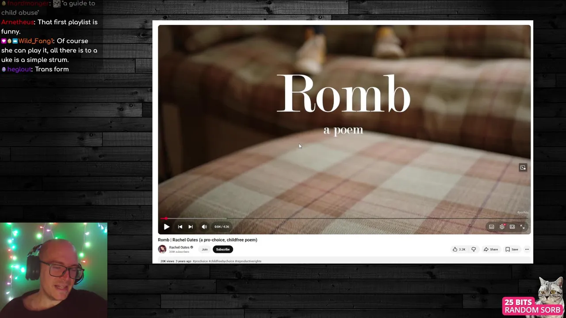Share the video
This screenshot has height=318, width=566.
pyautogui.click(x=491, y=249)
